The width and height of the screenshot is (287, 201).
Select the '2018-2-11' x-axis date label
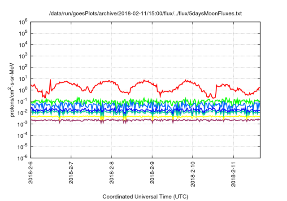pyautogui.click(x=233, y=174)
